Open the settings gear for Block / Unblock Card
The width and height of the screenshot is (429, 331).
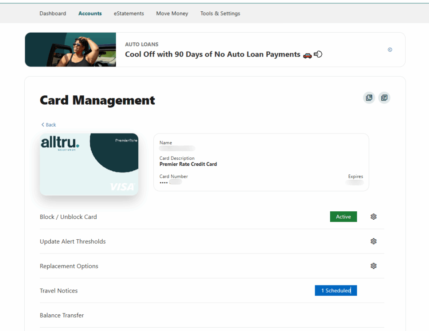(373, 216)
